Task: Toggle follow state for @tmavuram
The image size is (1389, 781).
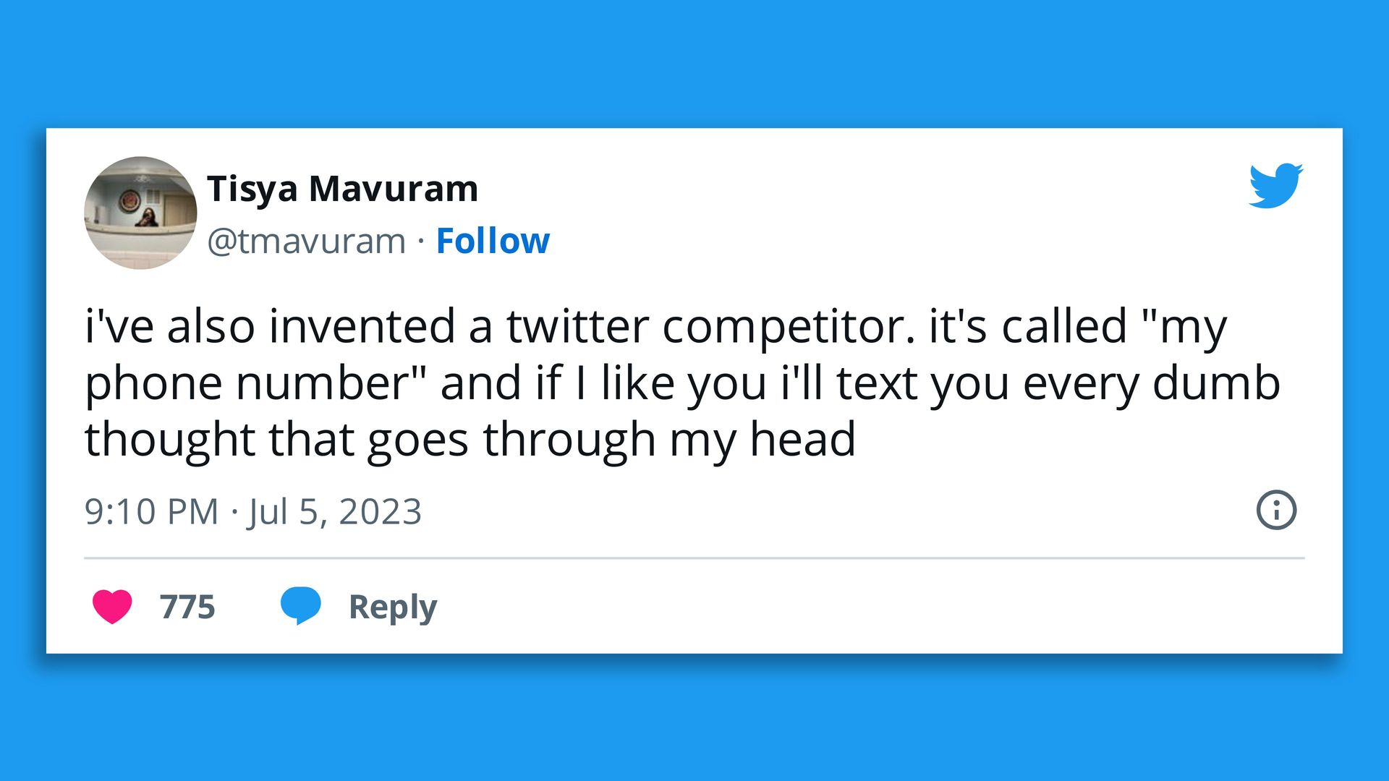Action: tap(493, 241)
